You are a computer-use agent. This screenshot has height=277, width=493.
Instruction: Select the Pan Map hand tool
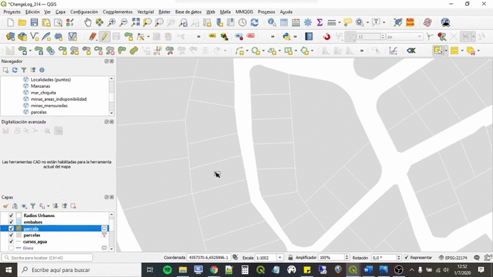(88, 22)
